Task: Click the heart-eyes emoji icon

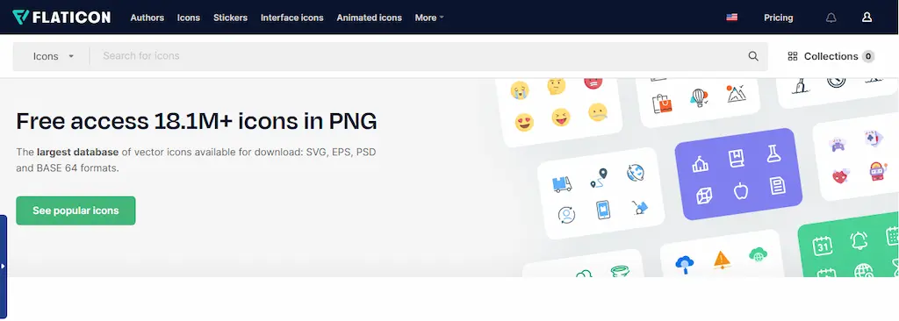Action: pyautogui.click(x=524, y=122)
